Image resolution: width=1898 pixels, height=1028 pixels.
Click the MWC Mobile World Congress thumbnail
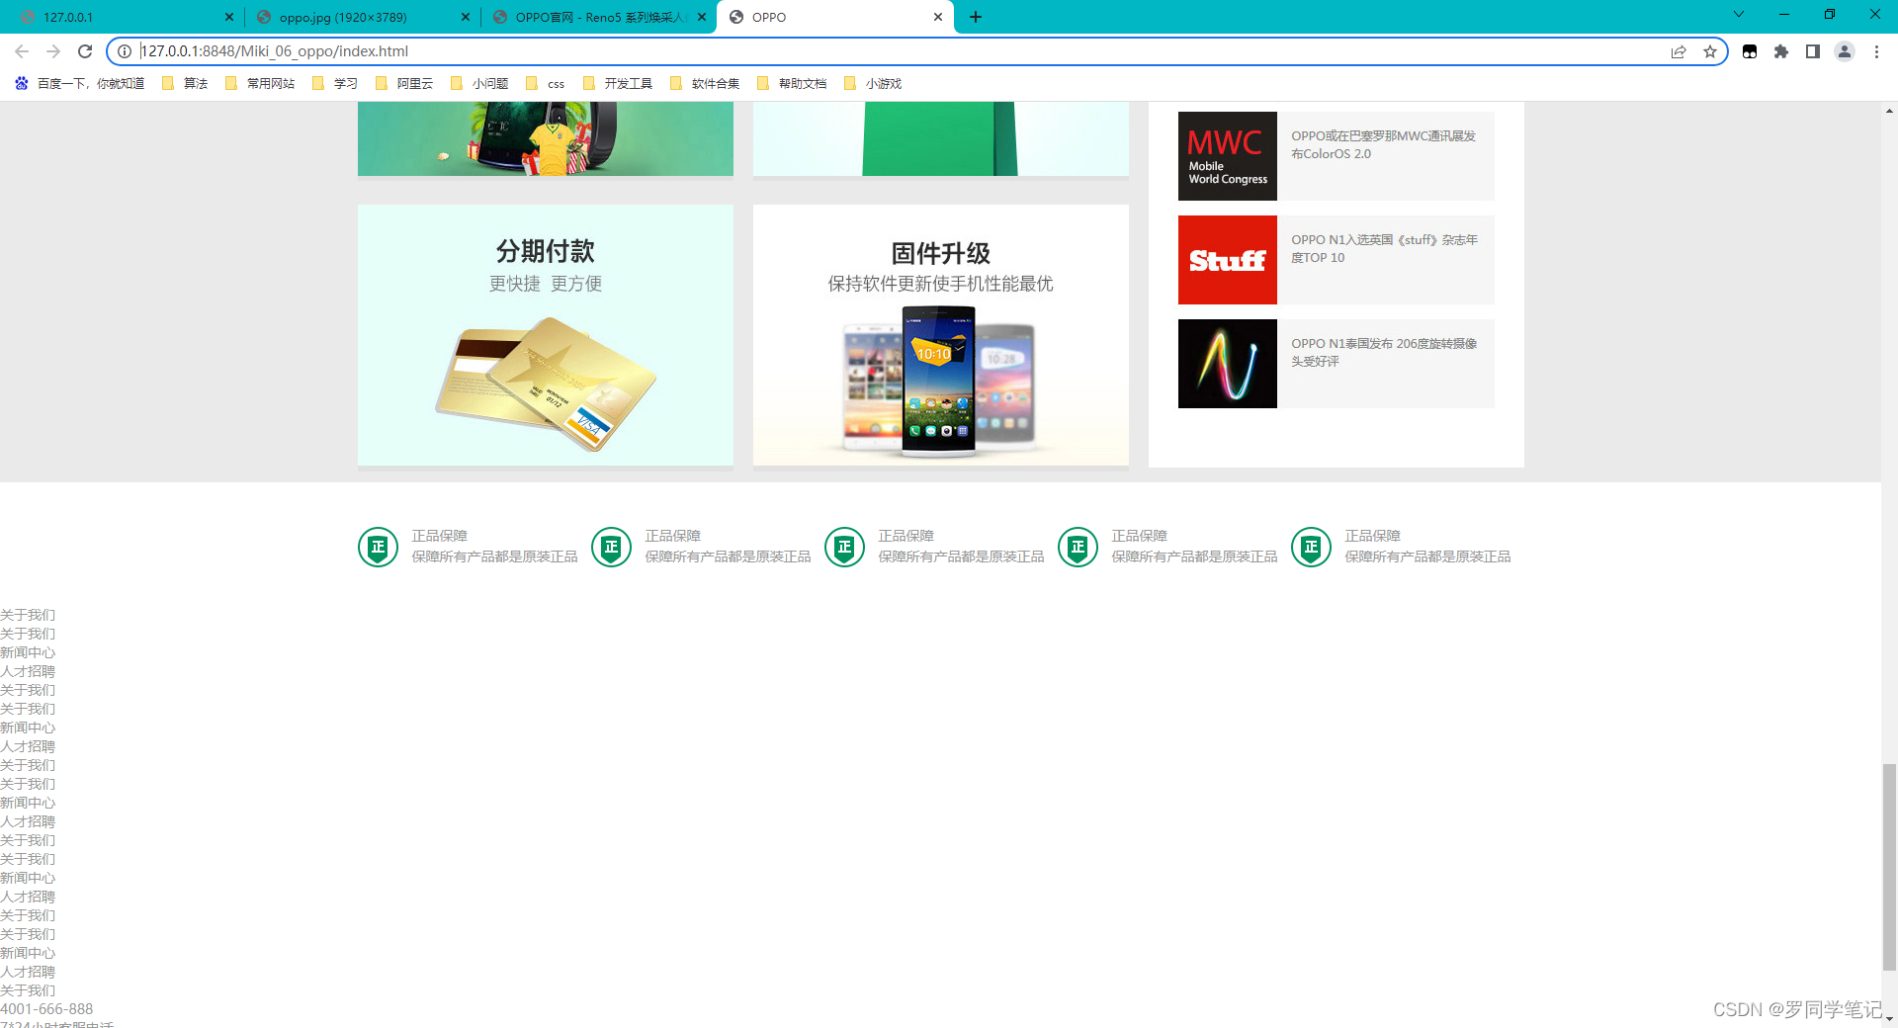1227,155
